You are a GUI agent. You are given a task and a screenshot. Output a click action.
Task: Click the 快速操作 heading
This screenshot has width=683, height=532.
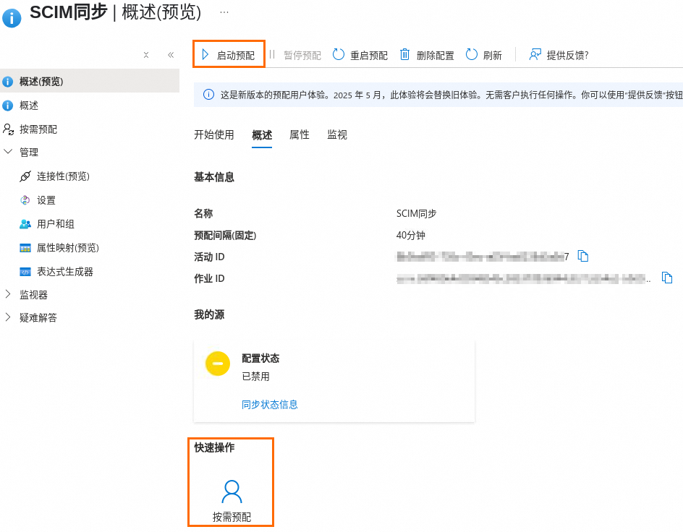[214, 447]
